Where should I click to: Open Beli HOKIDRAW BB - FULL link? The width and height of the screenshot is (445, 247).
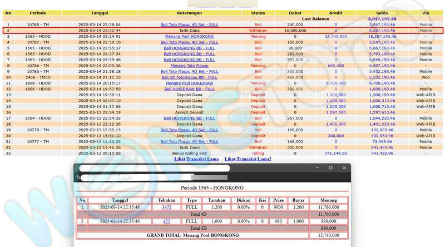189,89
